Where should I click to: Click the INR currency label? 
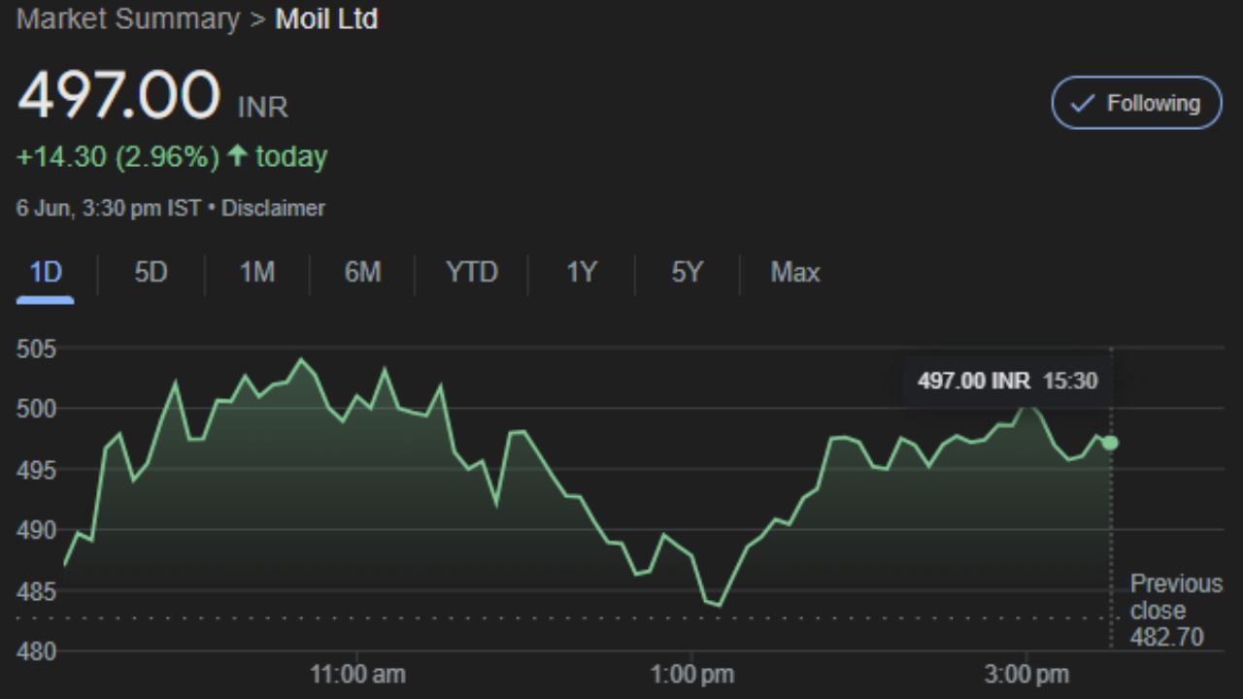coord(263,107)
